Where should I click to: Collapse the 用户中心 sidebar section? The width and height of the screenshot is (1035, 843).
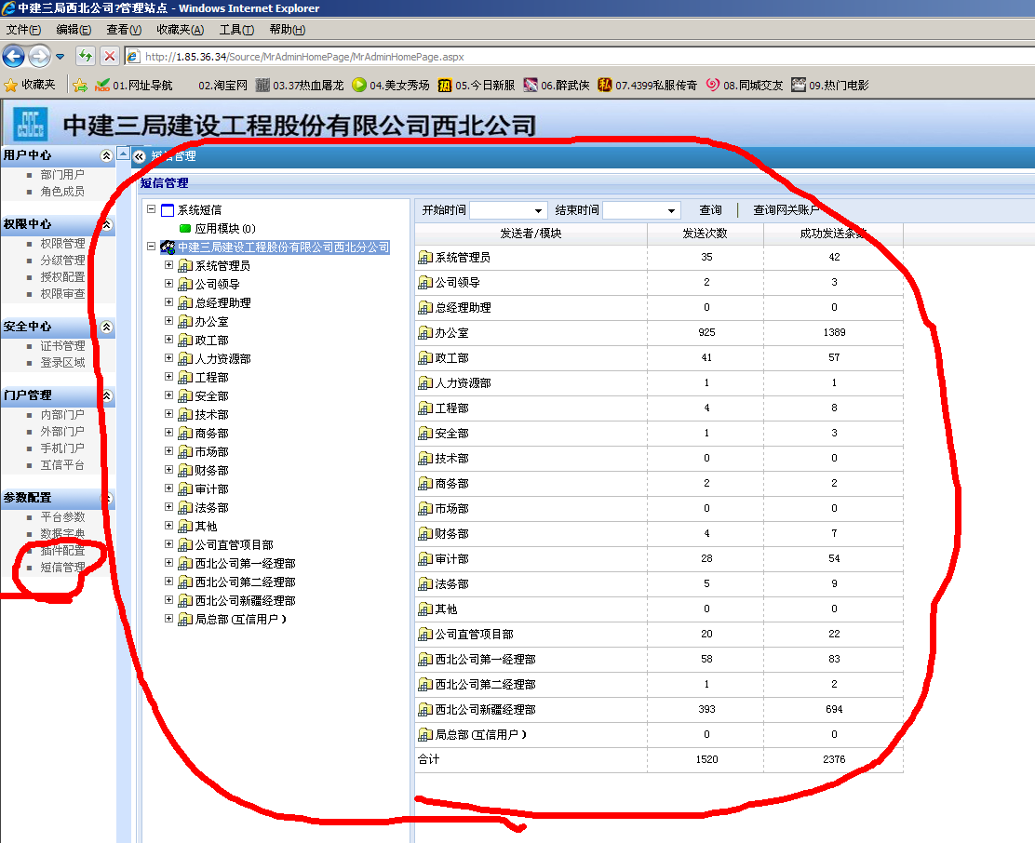click(105, 155)
